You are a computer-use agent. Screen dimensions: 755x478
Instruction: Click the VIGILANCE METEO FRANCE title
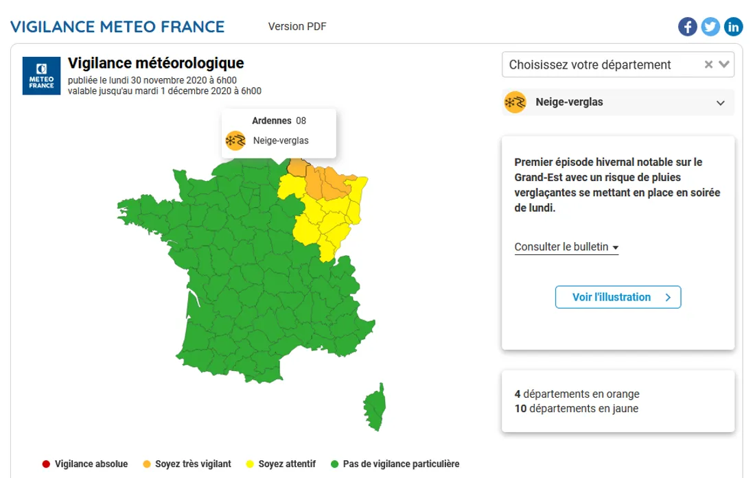click(x=117, y=27)
